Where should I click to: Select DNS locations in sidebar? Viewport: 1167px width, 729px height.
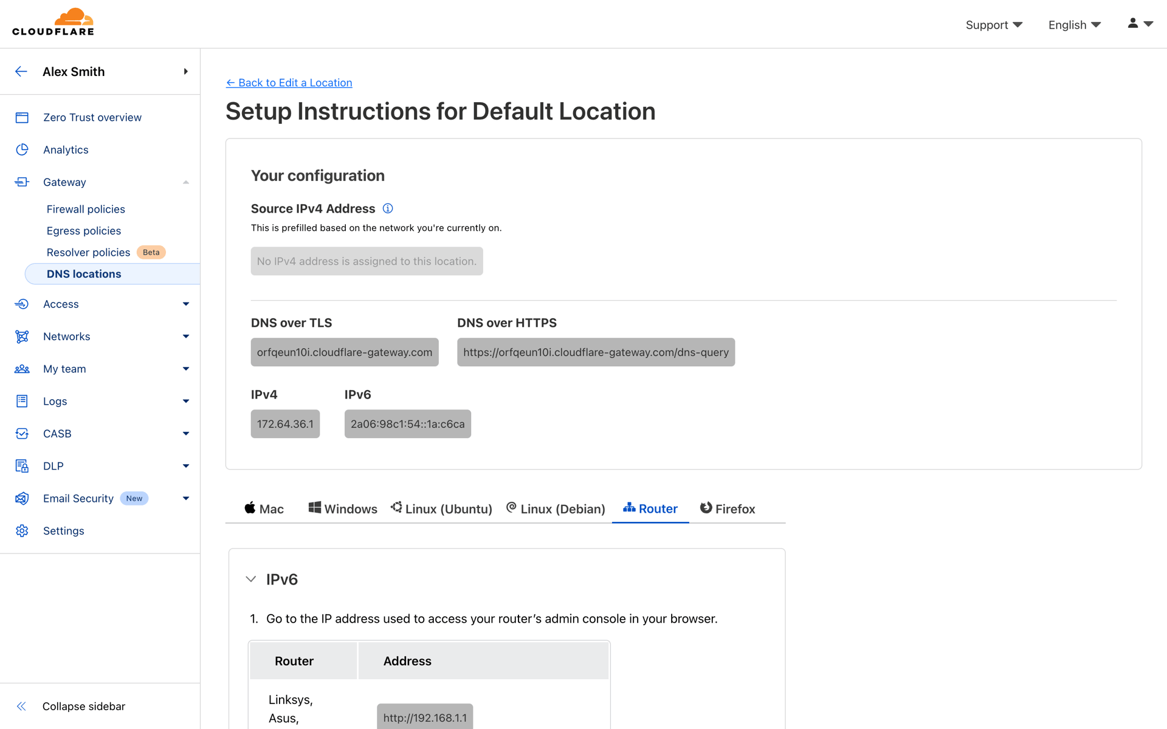coord(112,274)
